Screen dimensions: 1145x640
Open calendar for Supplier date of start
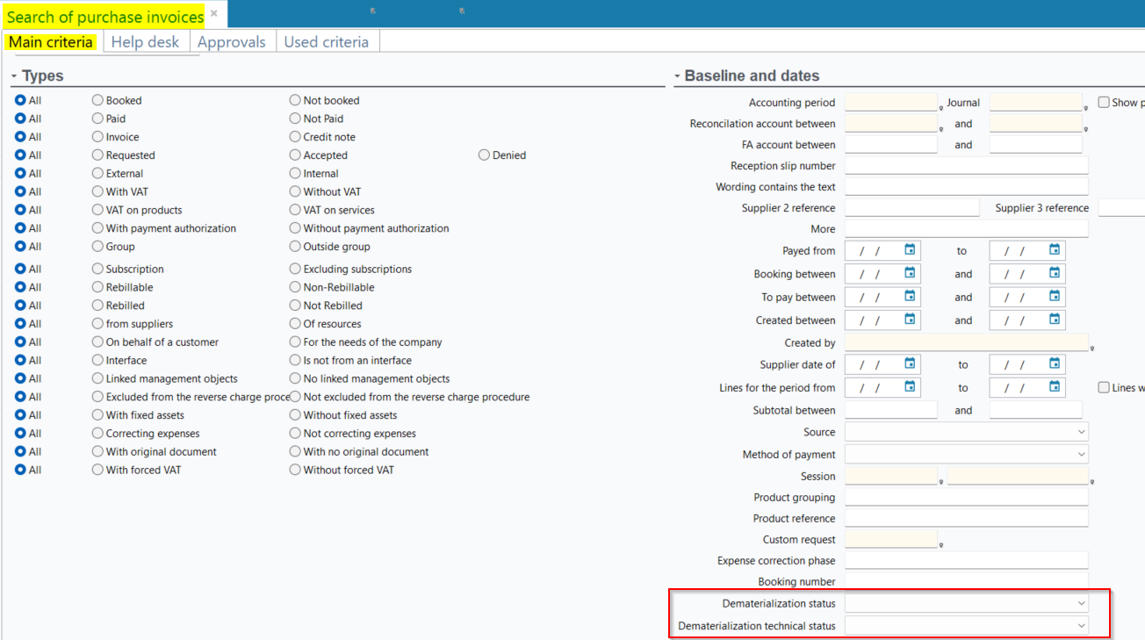tap(910, 363)
